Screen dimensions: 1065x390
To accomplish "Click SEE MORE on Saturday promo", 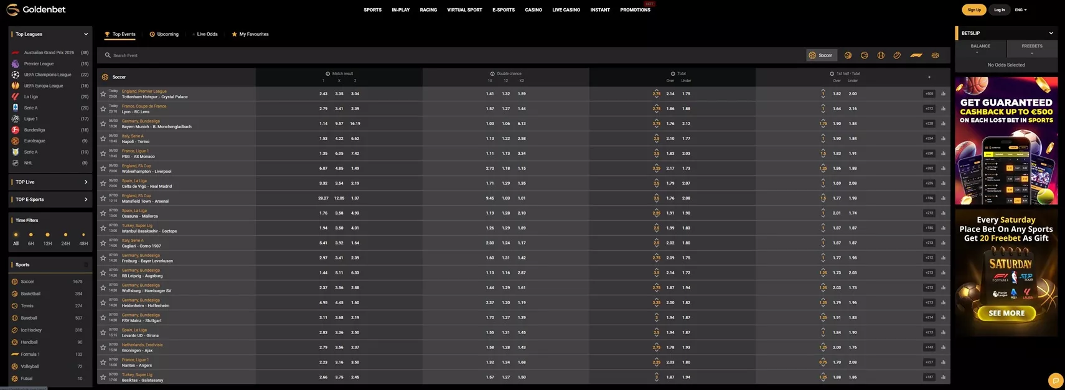I will point(1006,313).
